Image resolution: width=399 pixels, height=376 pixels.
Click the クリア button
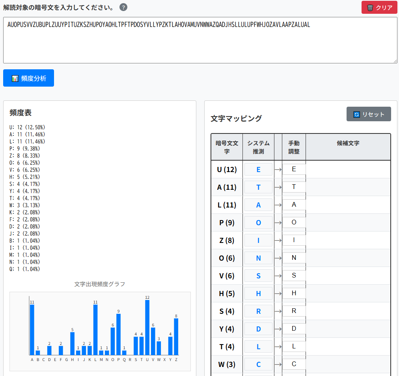(379, 7)
